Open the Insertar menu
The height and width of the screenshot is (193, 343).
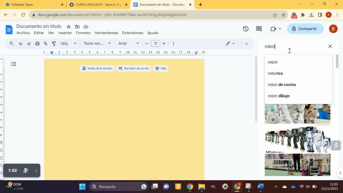tap(65, 33)
